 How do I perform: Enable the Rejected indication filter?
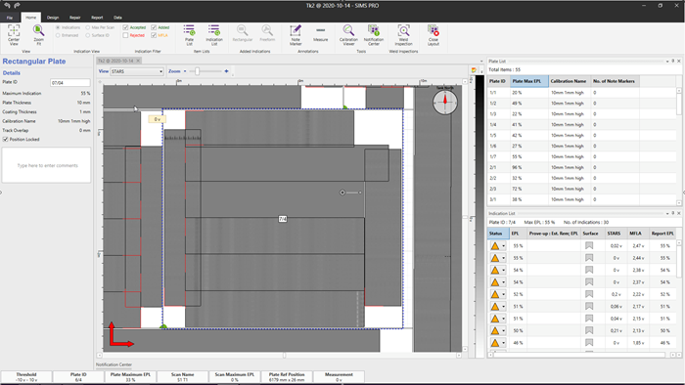click(125, 35)
